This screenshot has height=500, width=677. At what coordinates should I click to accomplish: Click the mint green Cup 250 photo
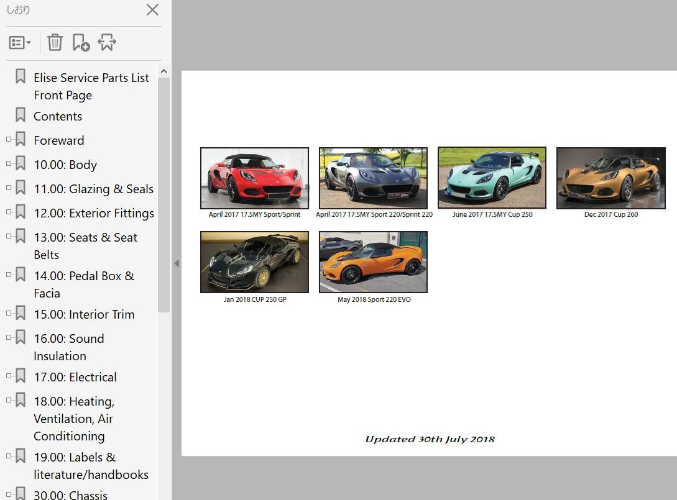point(492,178)
